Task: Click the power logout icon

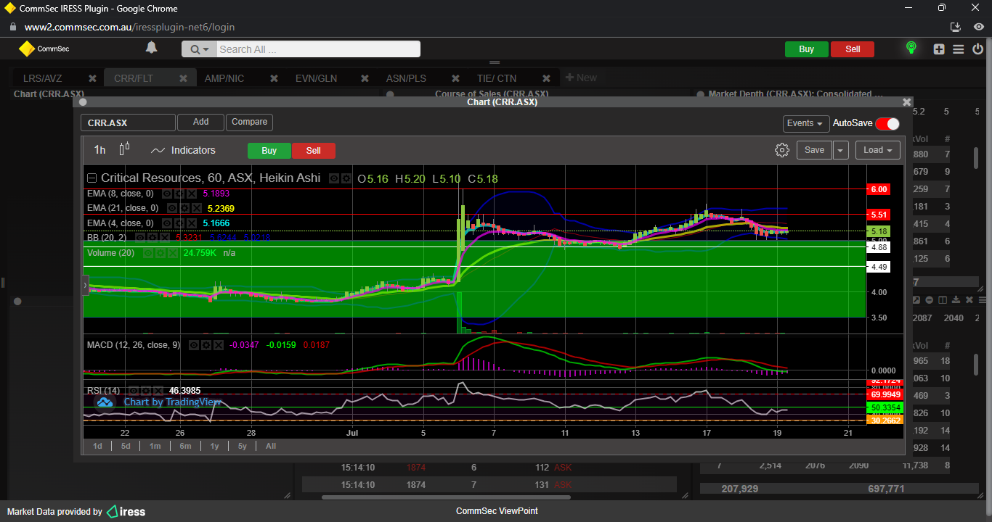Action: (977, 49)
